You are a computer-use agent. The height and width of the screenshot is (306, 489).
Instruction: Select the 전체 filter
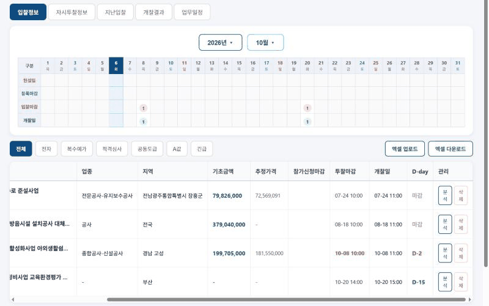21,149
